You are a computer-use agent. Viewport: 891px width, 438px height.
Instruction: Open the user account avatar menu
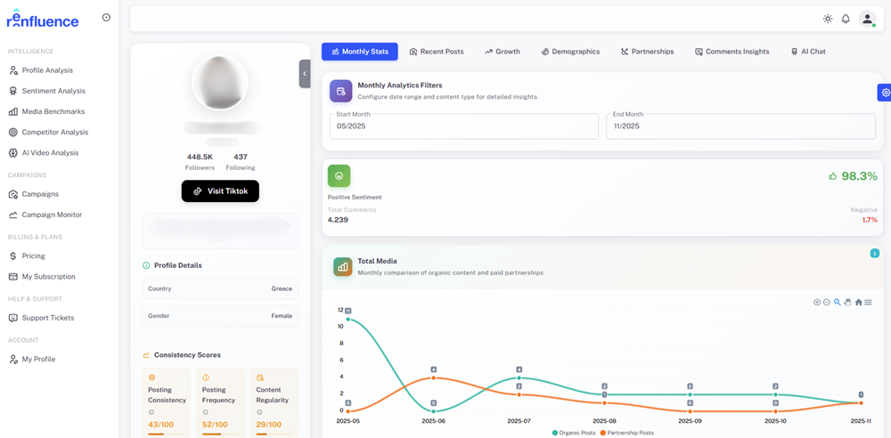click(867, 19)
